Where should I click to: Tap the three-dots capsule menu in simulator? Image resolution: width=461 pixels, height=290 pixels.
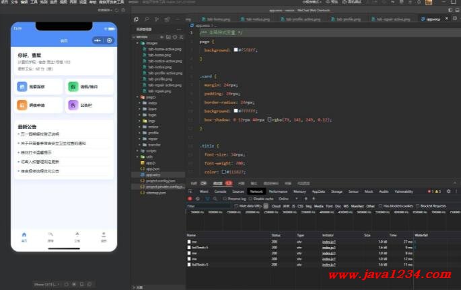point(98,40)
